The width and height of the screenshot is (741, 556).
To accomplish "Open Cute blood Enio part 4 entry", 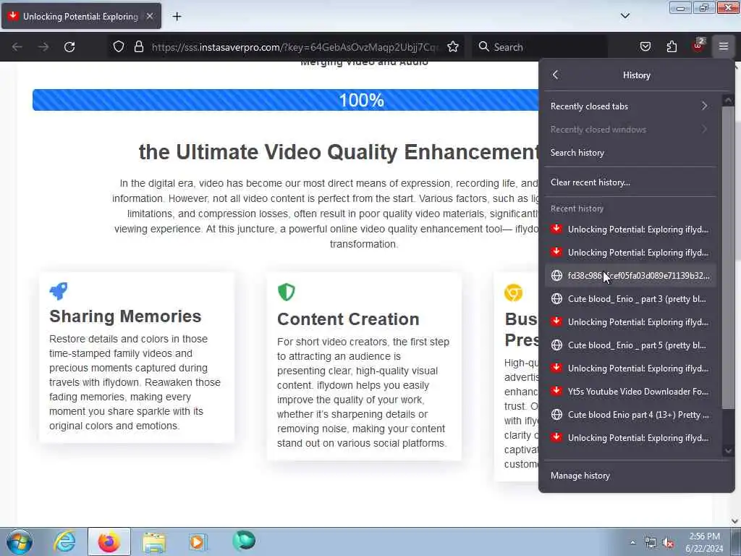I will click(630, 415).
